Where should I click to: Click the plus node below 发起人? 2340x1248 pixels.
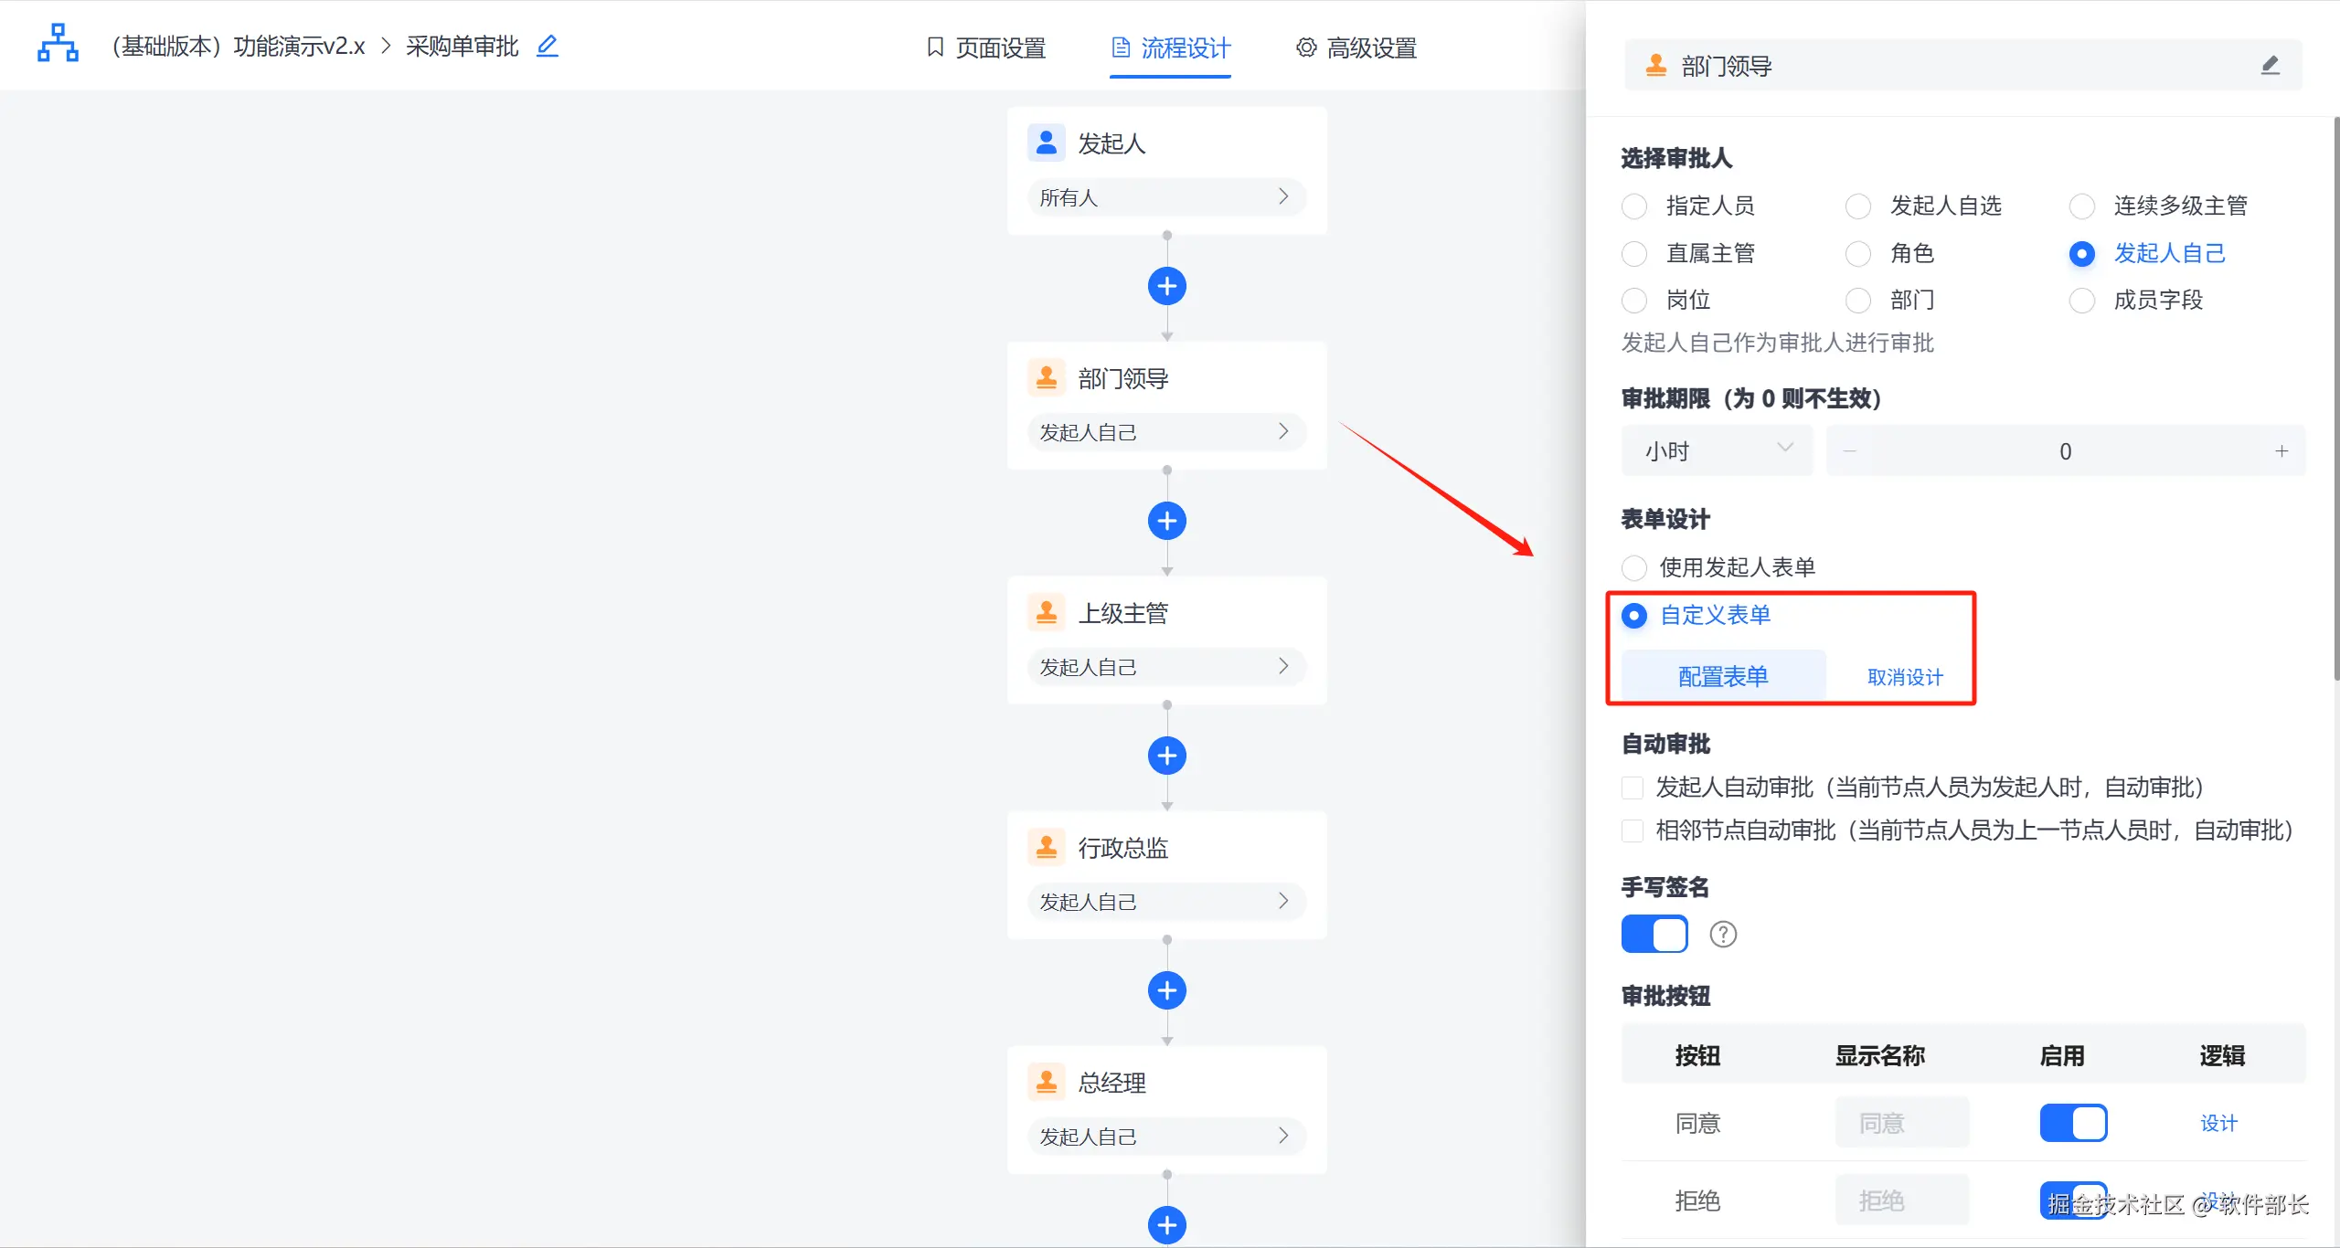pos(1166,286)
